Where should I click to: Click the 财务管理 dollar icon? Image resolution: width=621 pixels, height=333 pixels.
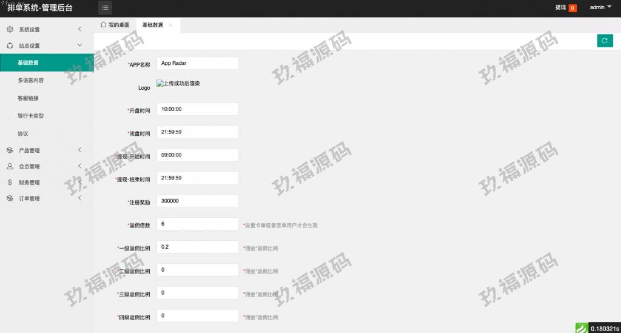tap(10, 182)
